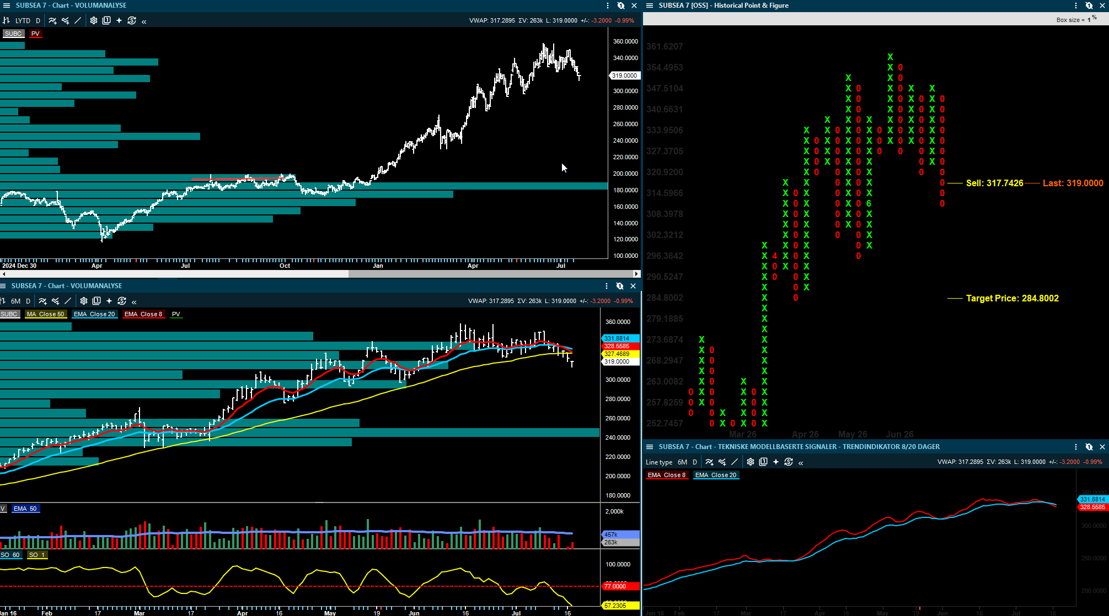Add indicator in top-left chart toolbar
This screenshot has height=616, width=1109.
(52, 20)
